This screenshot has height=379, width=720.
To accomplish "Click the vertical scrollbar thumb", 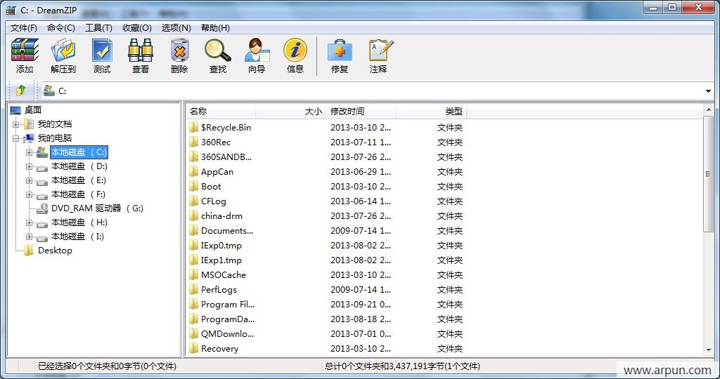I will click(708, 174).
